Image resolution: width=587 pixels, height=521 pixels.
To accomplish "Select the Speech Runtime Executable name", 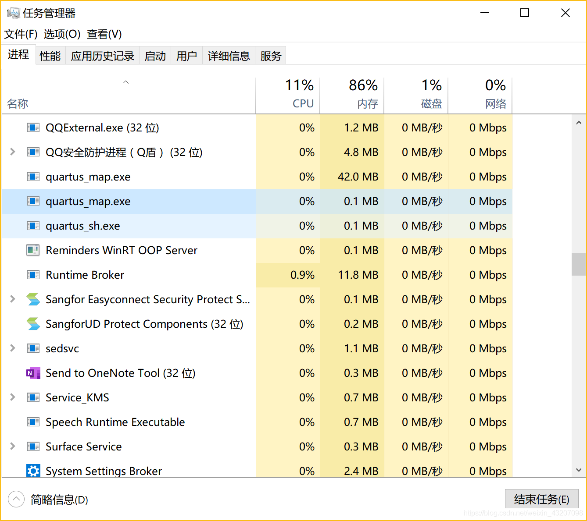I will click(115, 422).
